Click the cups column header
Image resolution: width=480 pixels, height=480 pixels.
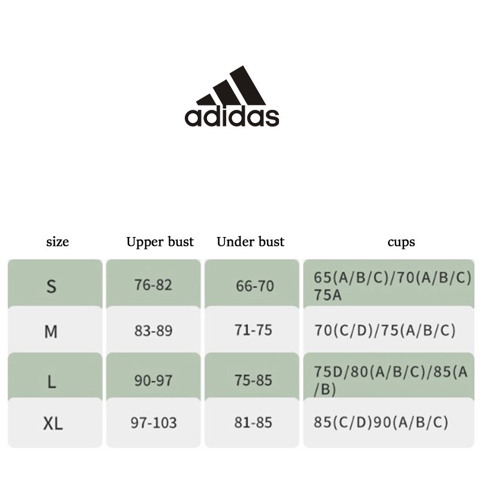click(x=401, y=242)
